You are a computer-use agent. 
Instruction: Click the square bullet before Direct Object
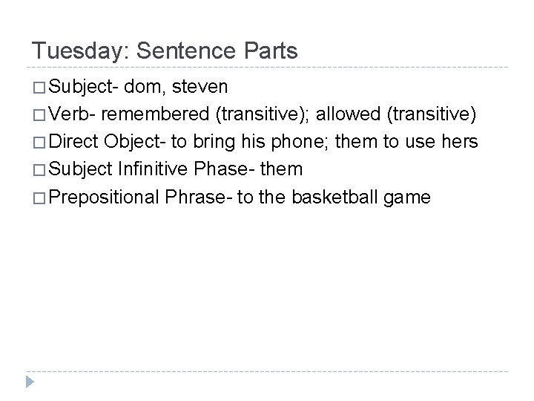tap(39, 143)
